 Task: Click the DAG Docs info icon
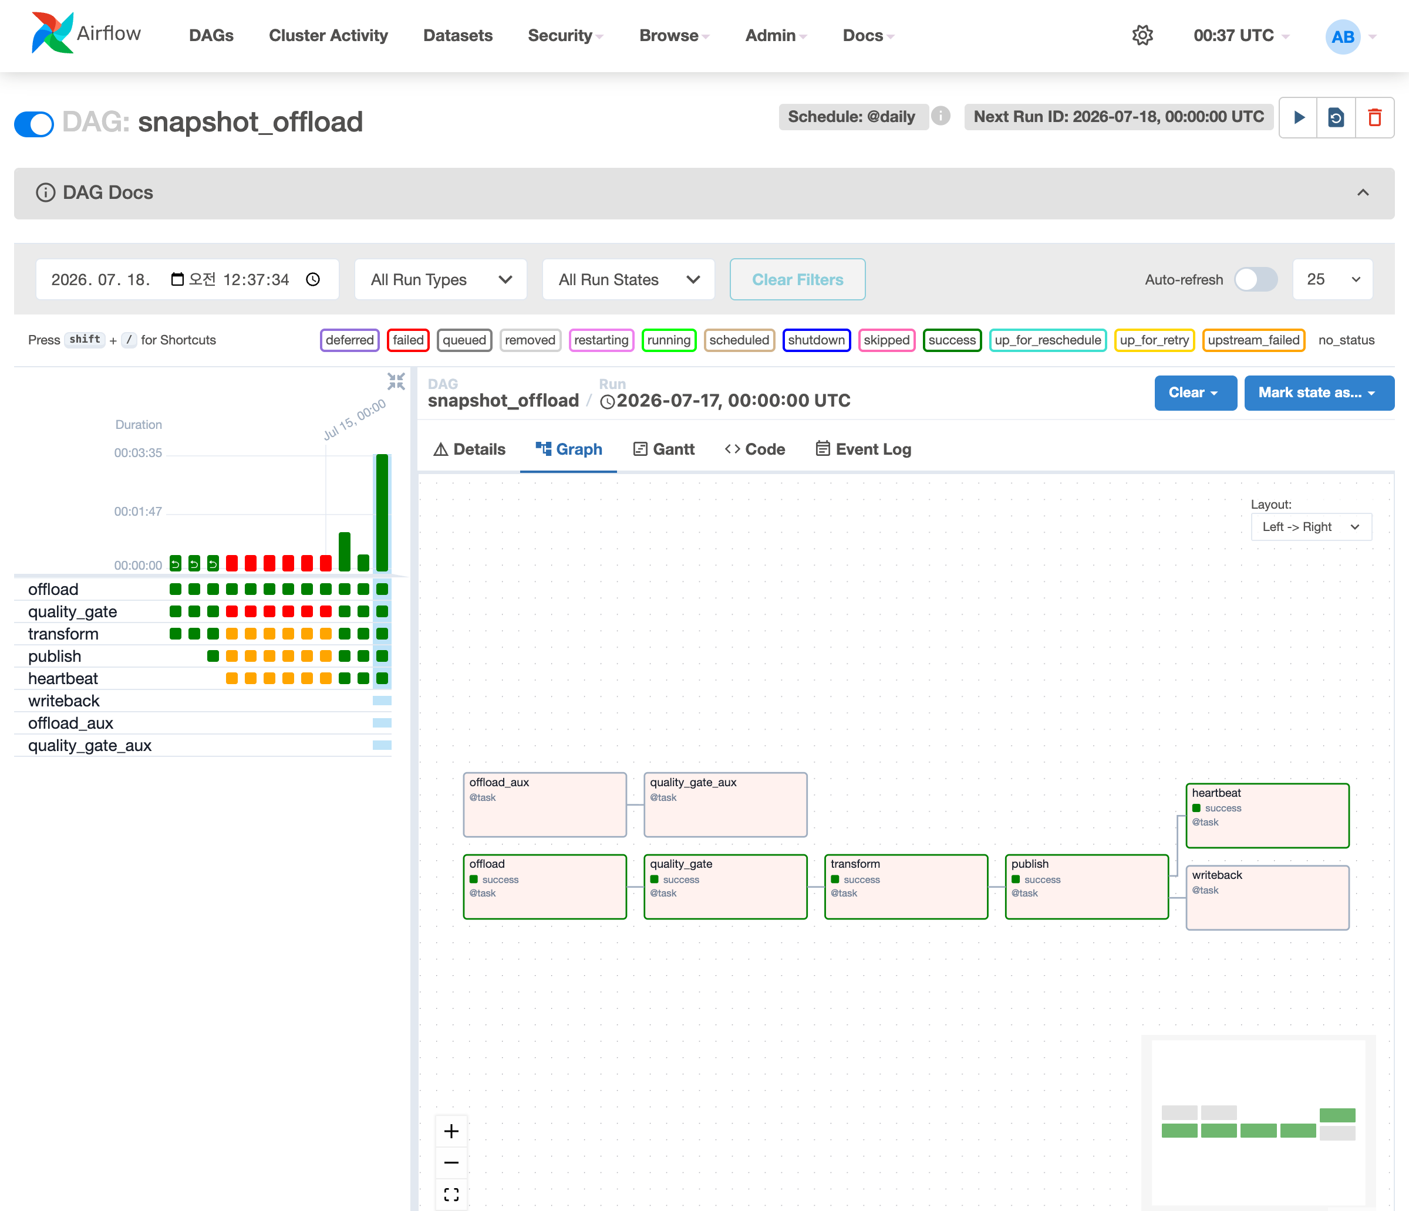point(46,193)
